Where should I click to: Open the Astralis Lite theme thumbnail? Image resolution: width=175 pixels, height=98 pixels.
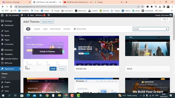click(x=97, y=51)
